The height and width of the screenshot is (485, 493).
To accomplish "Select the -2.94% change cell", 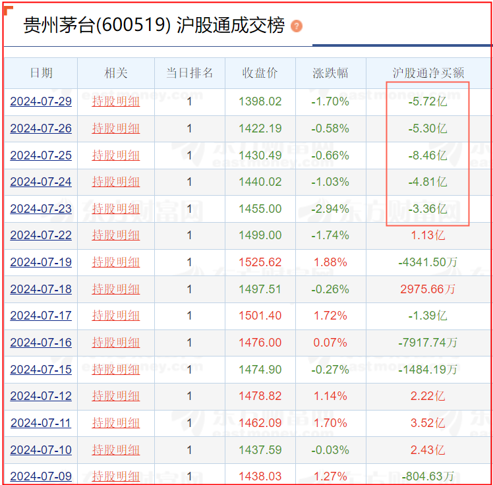I will [x=330, y=209].
